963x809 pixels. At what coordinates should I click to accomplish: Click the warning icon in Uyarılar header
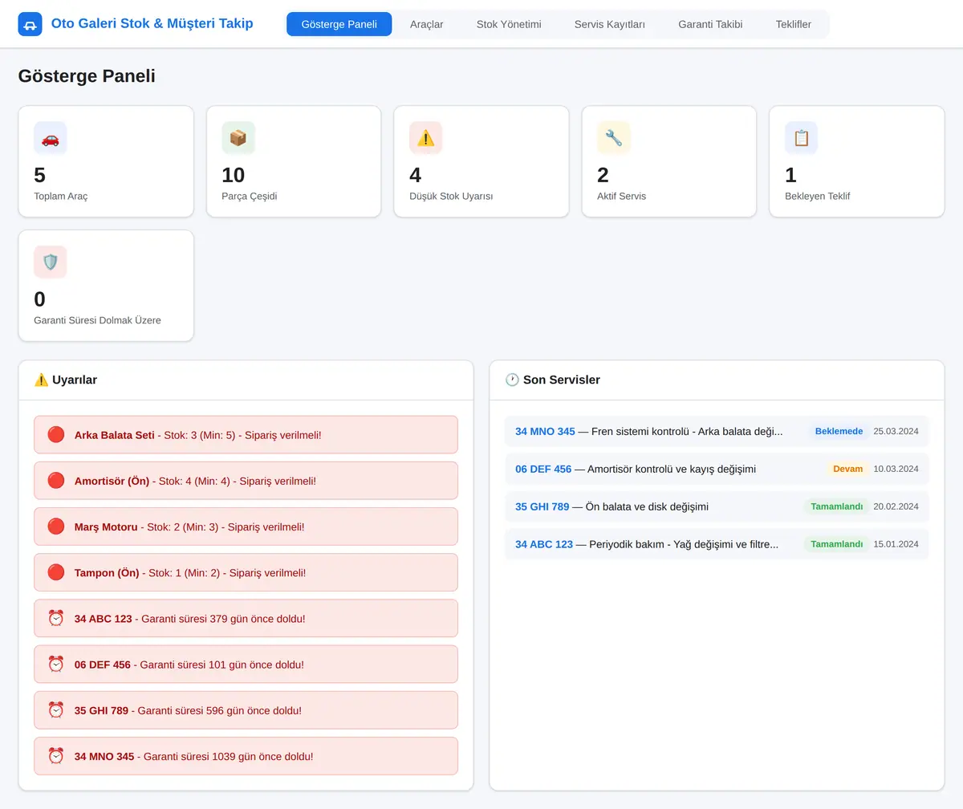(x=41, y=380)
